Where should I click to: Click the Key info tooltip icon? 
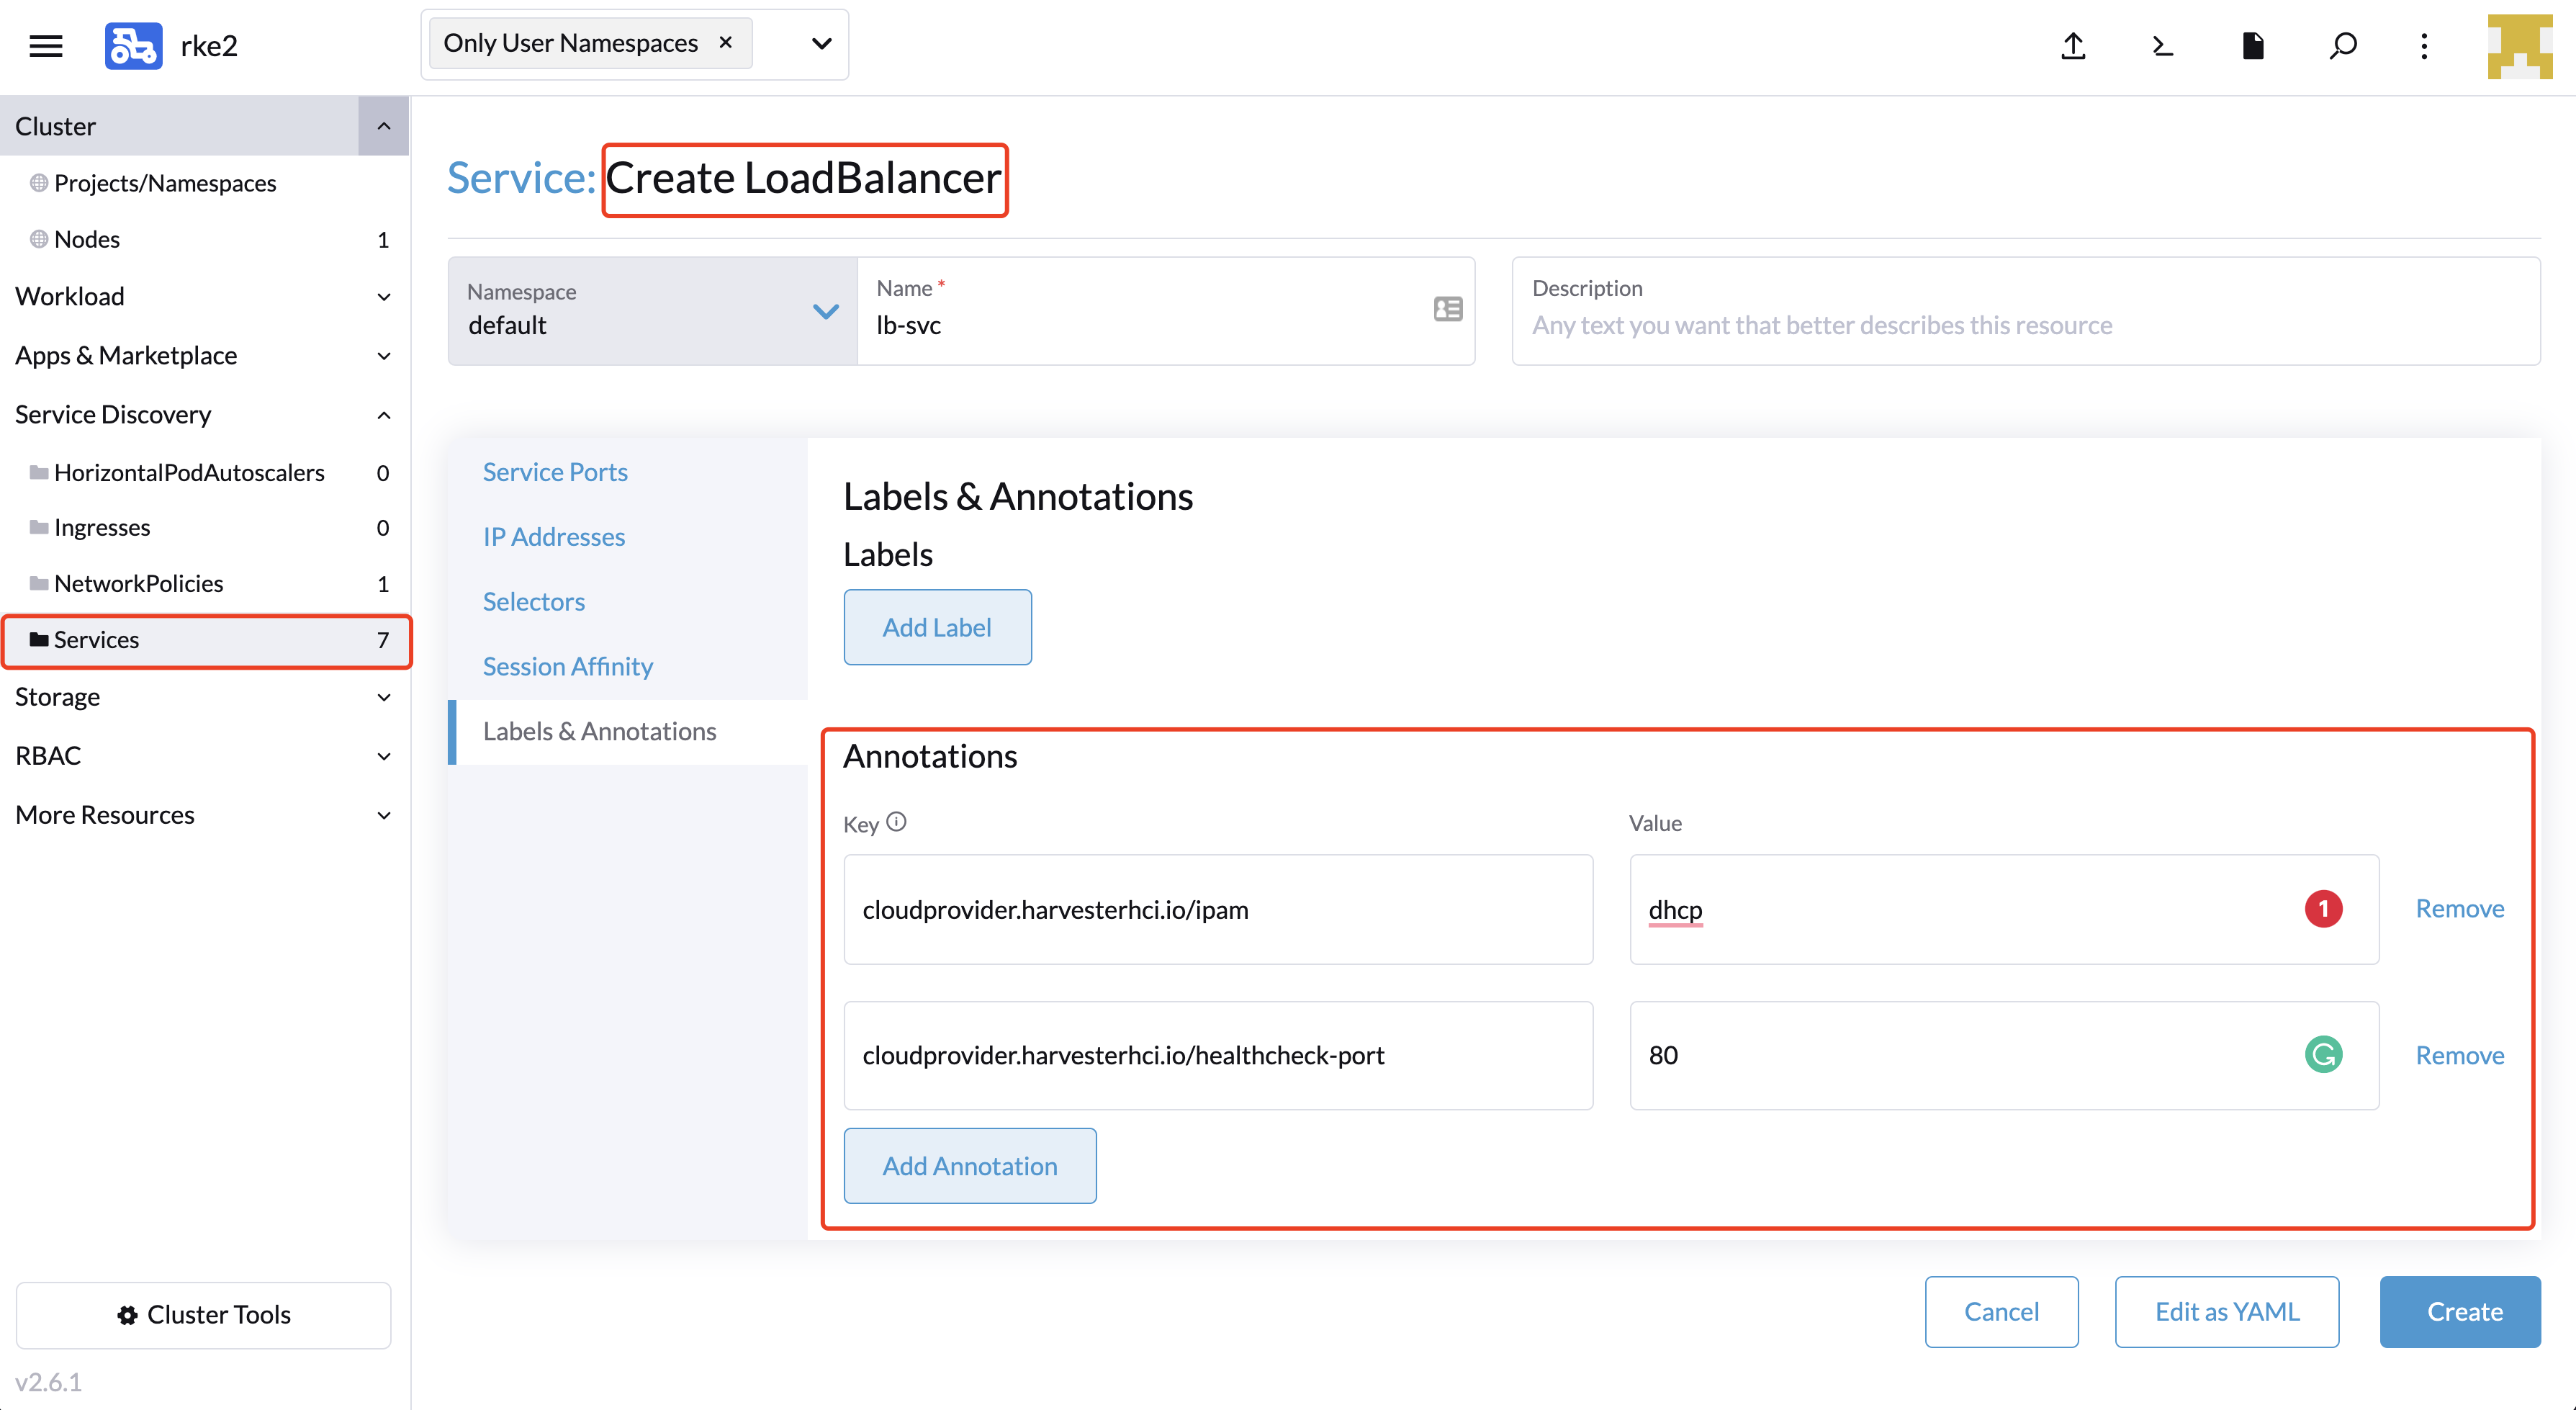click(x=896, y=821)
